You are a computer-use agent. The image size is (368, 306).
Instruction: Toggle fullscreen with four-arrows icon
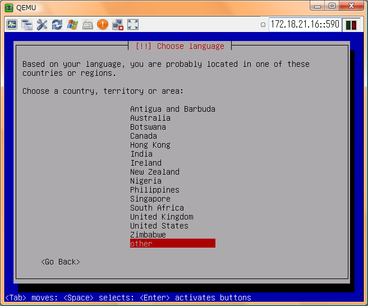click(133, 24)
